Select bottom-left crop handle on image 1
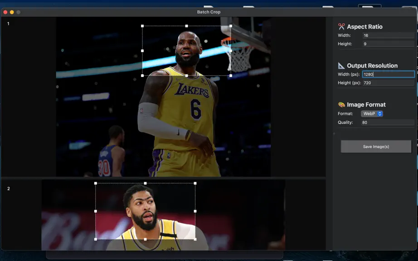 [142, 76]
